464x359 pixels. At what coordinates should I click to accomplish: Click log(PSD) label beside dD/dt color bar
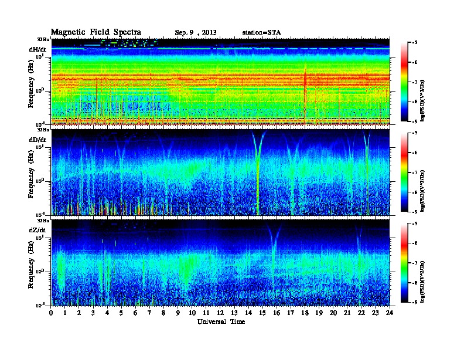pyautogui.click(x=424, y=191)
